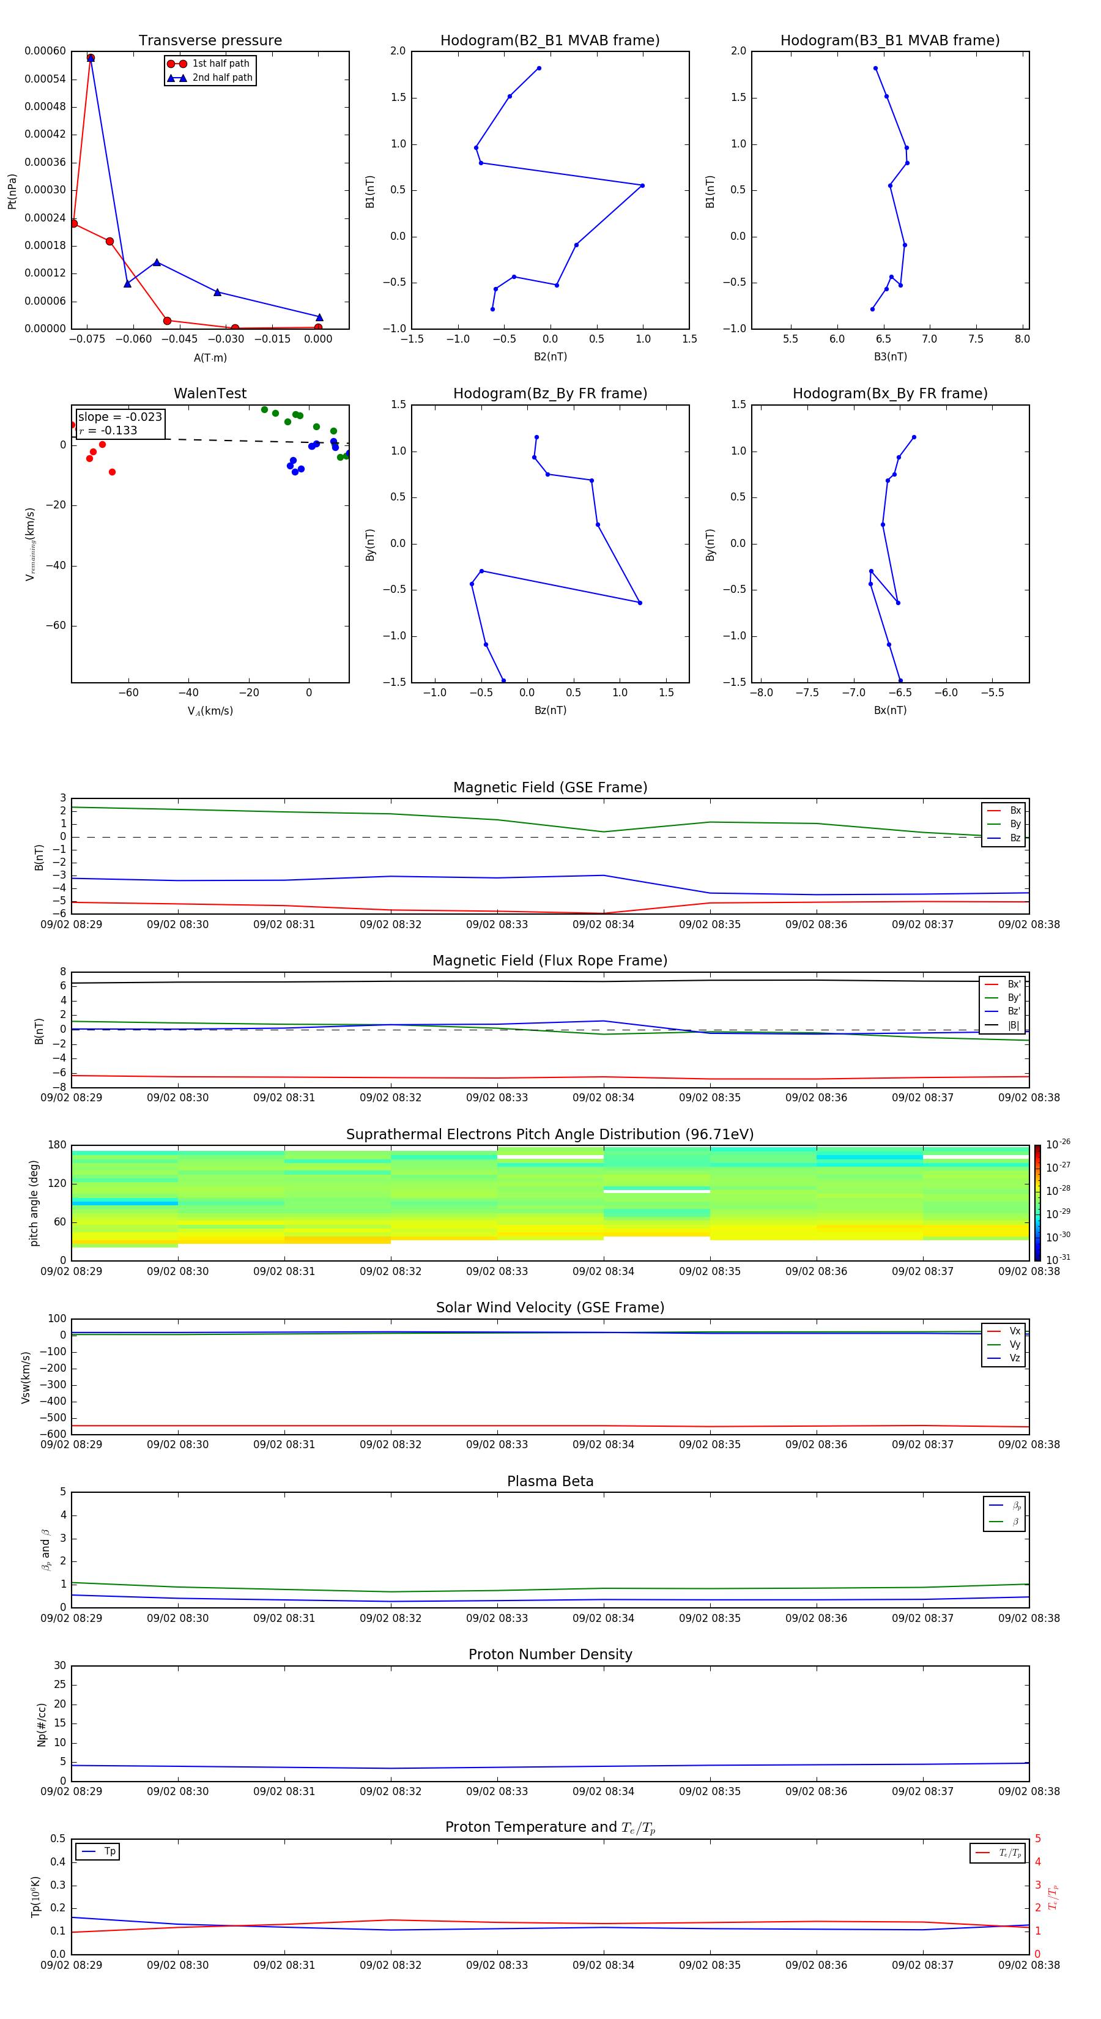Click the red '1st half path' legend marker
The image size is (1101, 2019).
coord(177,64)
